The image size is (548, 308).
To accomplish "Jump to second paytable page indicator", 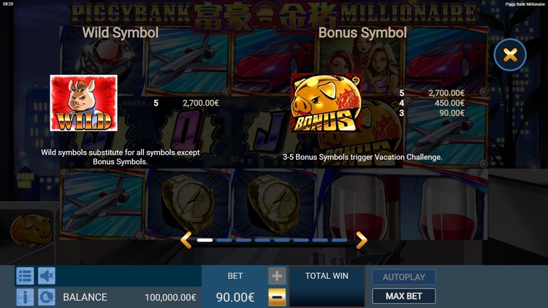I will click(x=224, y=240).
